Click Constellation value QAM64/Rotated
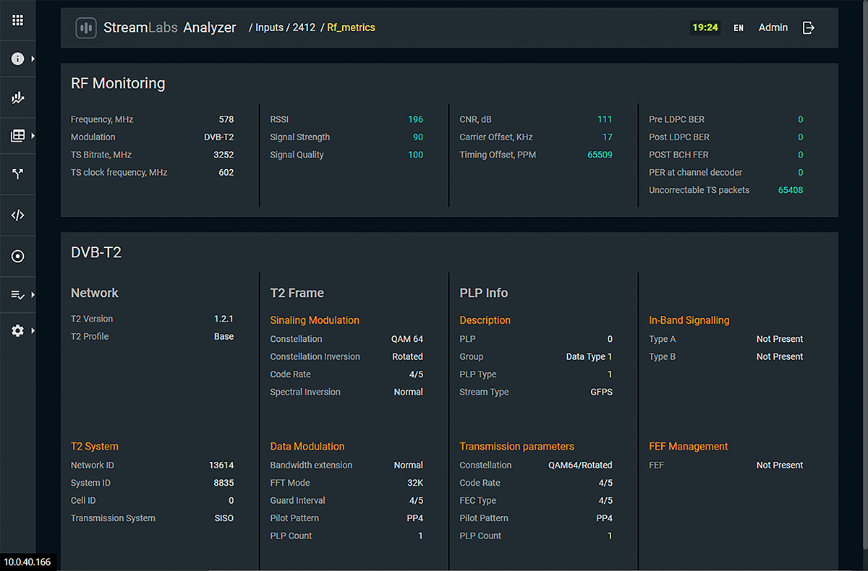 (580, 465)
